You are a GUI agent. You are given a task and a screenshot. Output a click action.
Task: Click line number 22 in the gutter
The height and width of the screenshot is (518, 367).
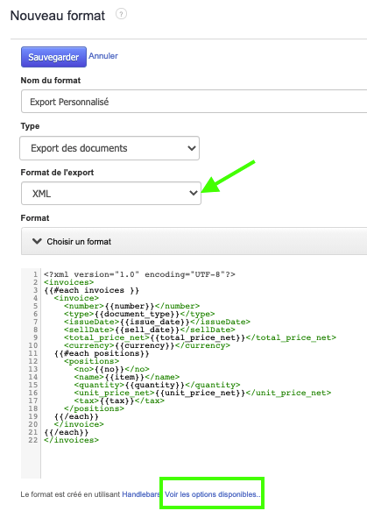[33, 440]
